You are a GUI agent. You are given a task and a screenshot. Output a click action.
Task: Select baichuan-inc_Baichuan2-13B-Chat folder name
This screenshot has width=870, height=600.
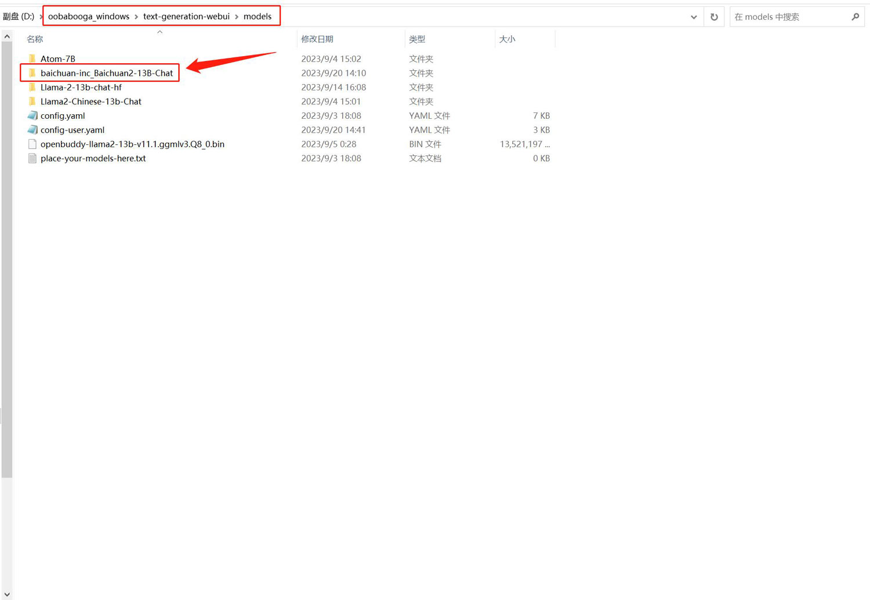(107, 73)
